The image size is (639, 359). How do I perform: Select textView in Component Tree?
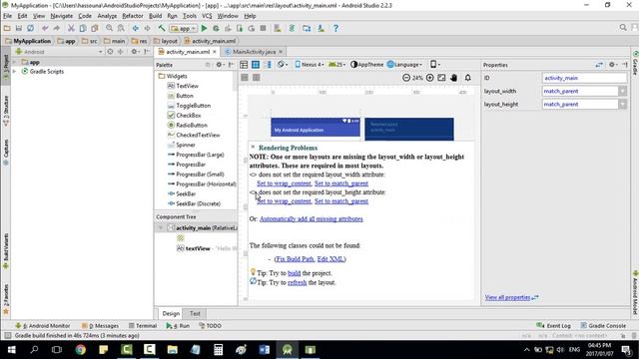[x=198, y=248]
